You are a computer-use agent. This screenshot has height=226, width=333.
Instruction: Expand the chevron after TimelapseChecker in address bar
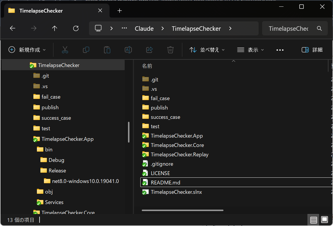230,28
